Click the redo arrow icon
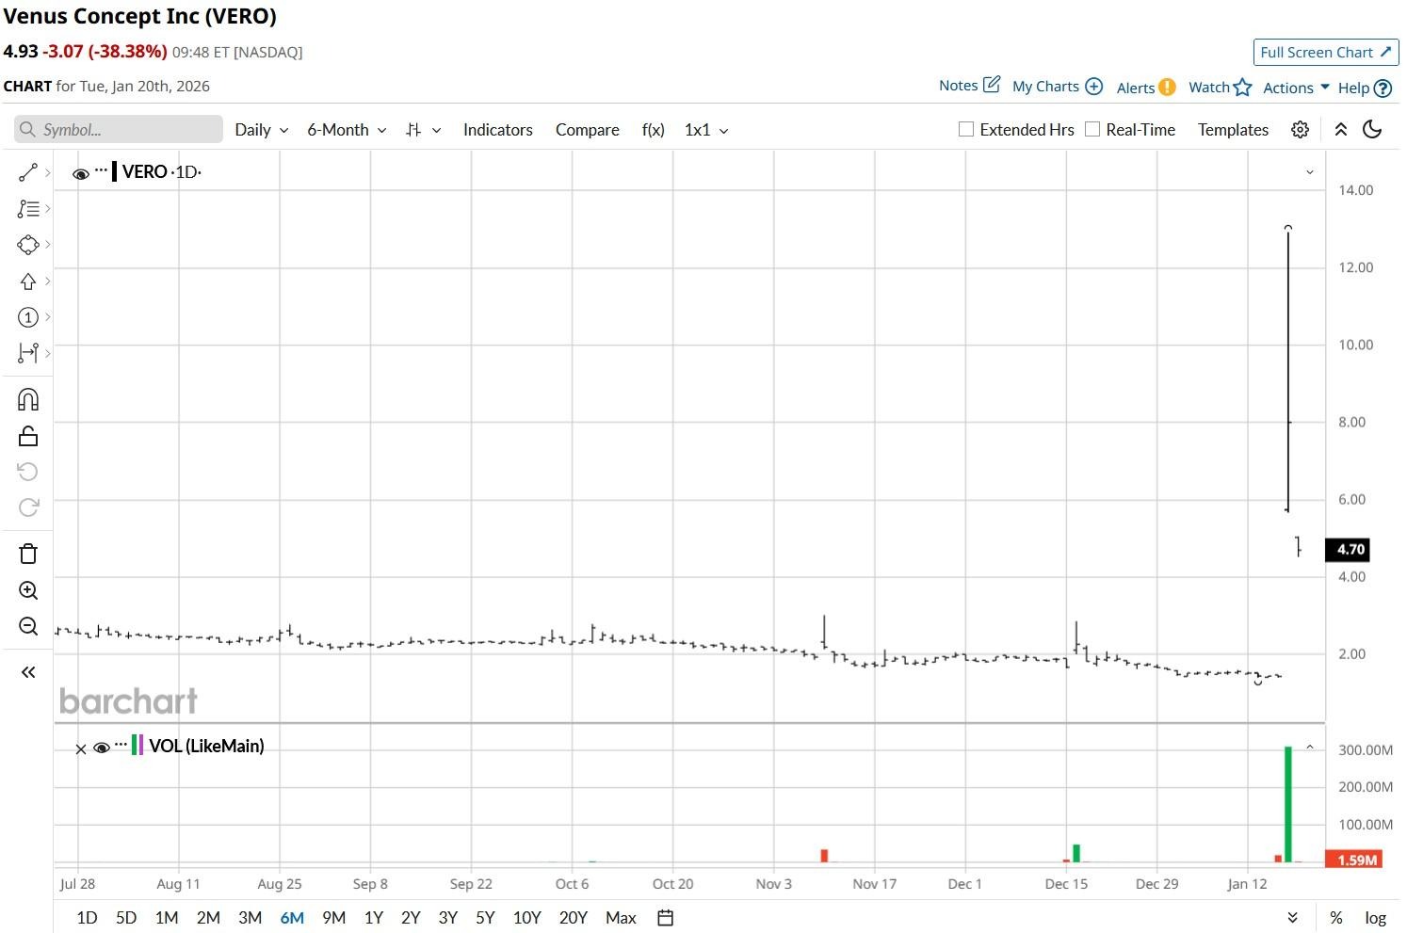 pyautogui.click(x=28, y=507)
